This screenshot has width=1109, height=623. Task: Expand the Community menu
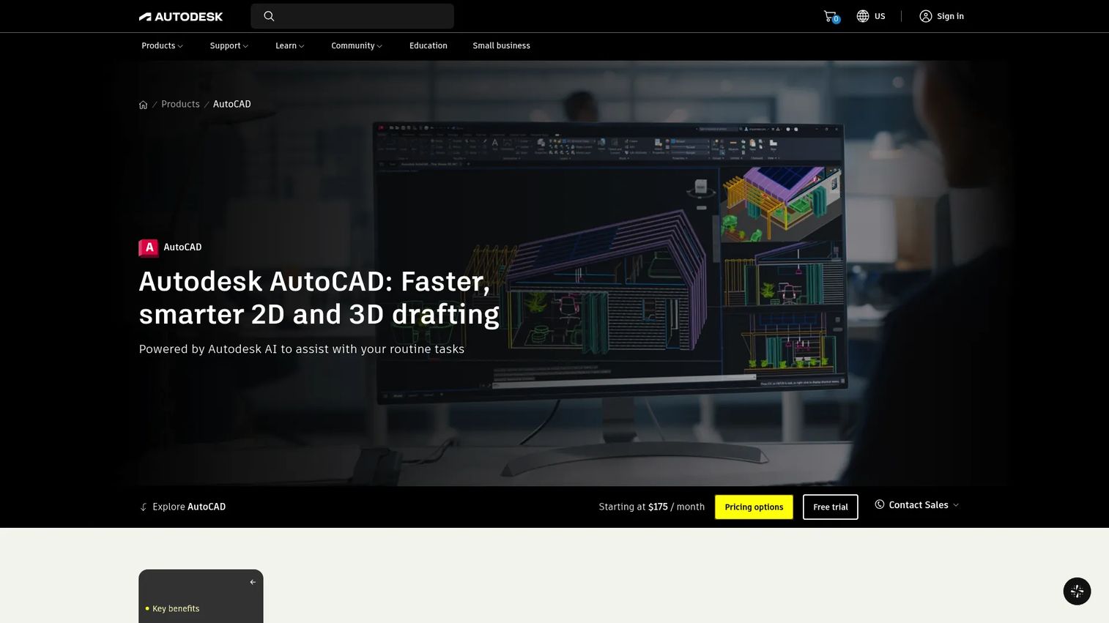click(x=357, y=45)
